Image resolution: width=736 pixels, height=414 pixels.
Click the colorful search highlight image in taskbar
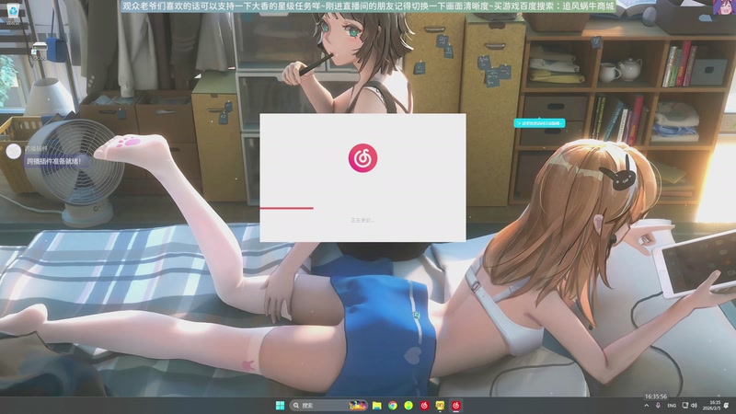[x=358, y=406]
